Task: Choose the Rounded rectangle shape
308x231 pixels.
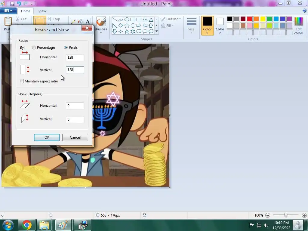Action: pyautogui.click(x=139, y=19)
